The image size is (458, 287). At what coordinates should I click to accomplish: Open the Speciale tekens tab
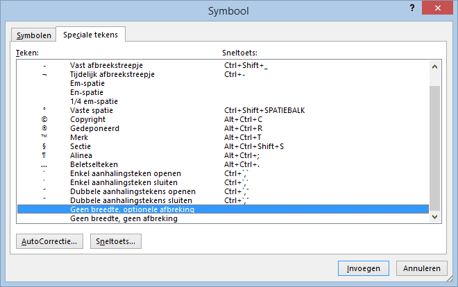(x=90, y=35)
